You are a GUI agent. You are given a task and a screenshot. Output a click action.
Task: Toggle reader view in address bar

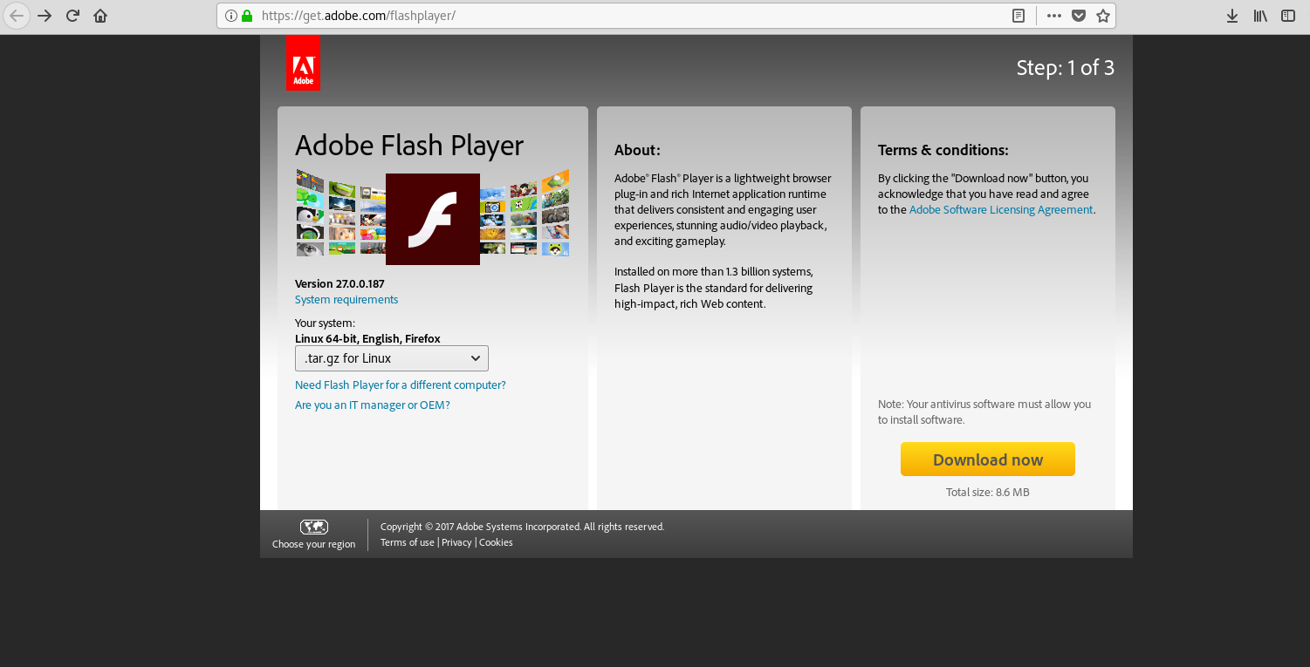pos(1018,16)
